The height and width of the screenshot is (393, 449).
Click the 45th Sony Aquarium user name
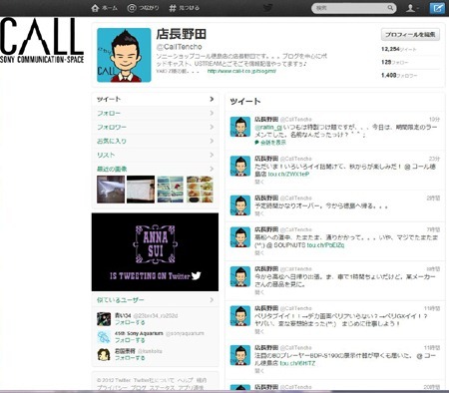[139, 333]
